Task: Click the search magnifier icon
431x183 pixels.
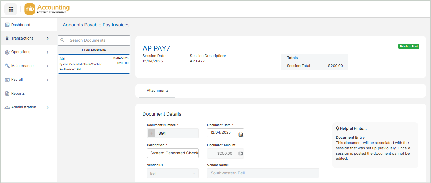Action: 62,40
